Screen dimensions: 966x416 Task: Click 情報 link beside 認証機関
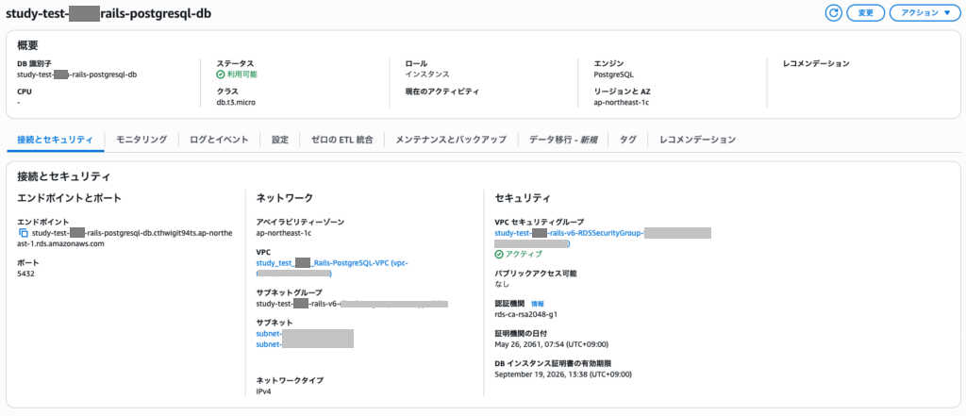pos(538,304)
